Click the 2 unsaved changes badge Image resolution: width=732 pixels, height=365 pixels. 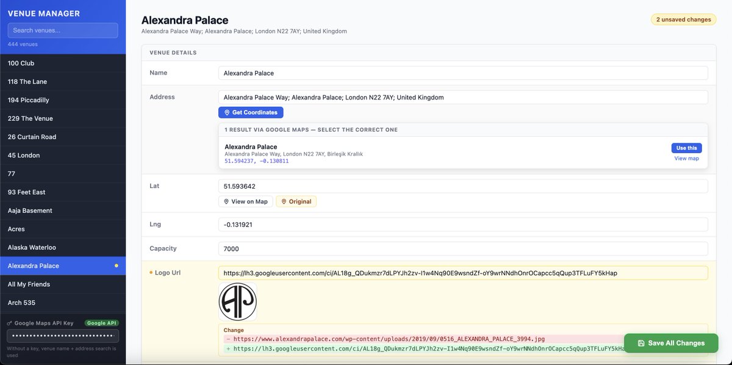point(684,20)
